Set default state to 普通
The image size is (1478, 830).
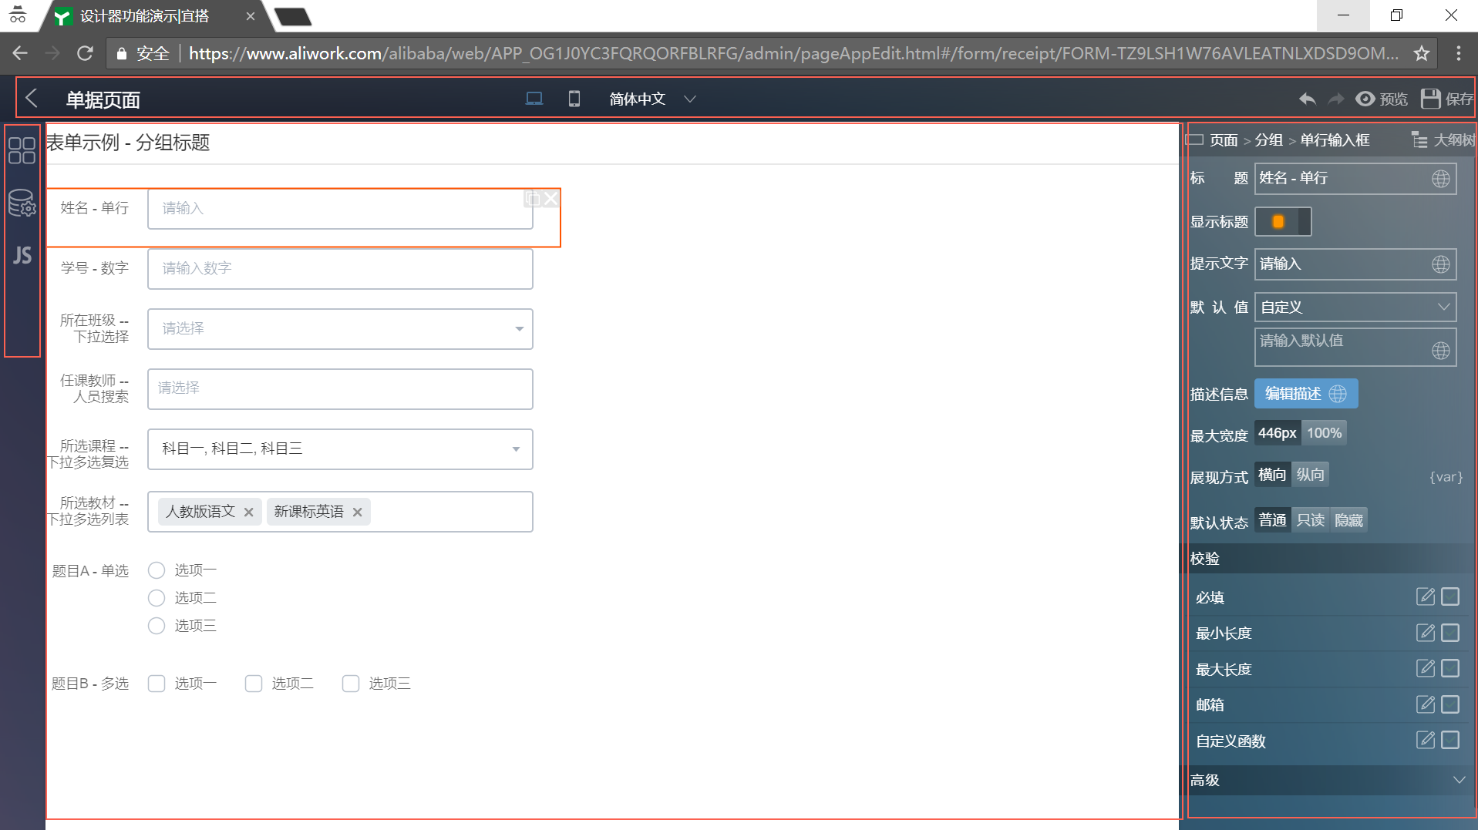coord(1273,520)
